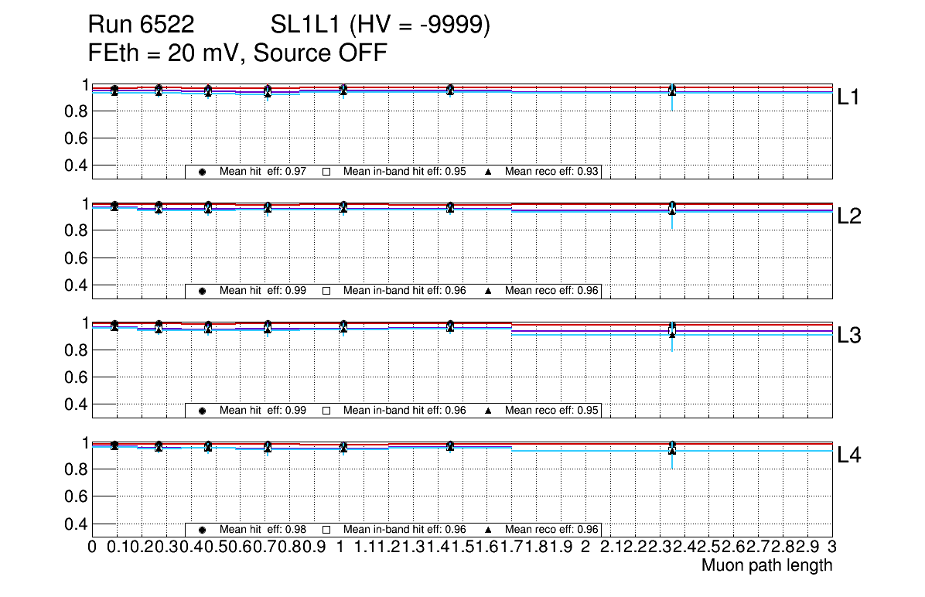Viewport: 925px width, 597px height.
Task: Click the triangle marker in L4 legend
Action: click(488, 530)
